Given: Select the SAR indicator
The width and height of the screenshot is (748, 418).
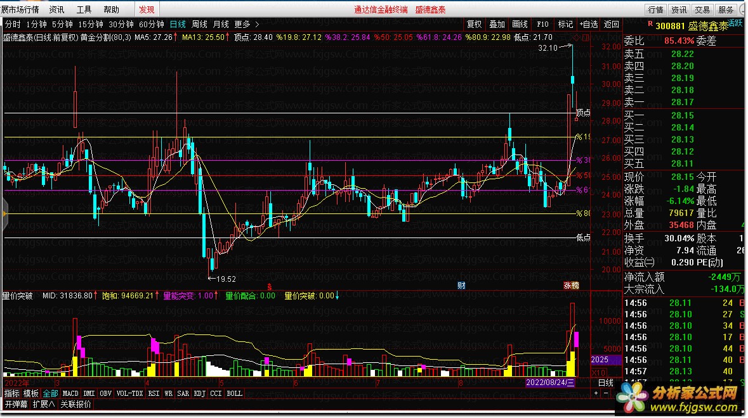Looking at the screenshot, I should pyautogui.click(x=183, y=394).
